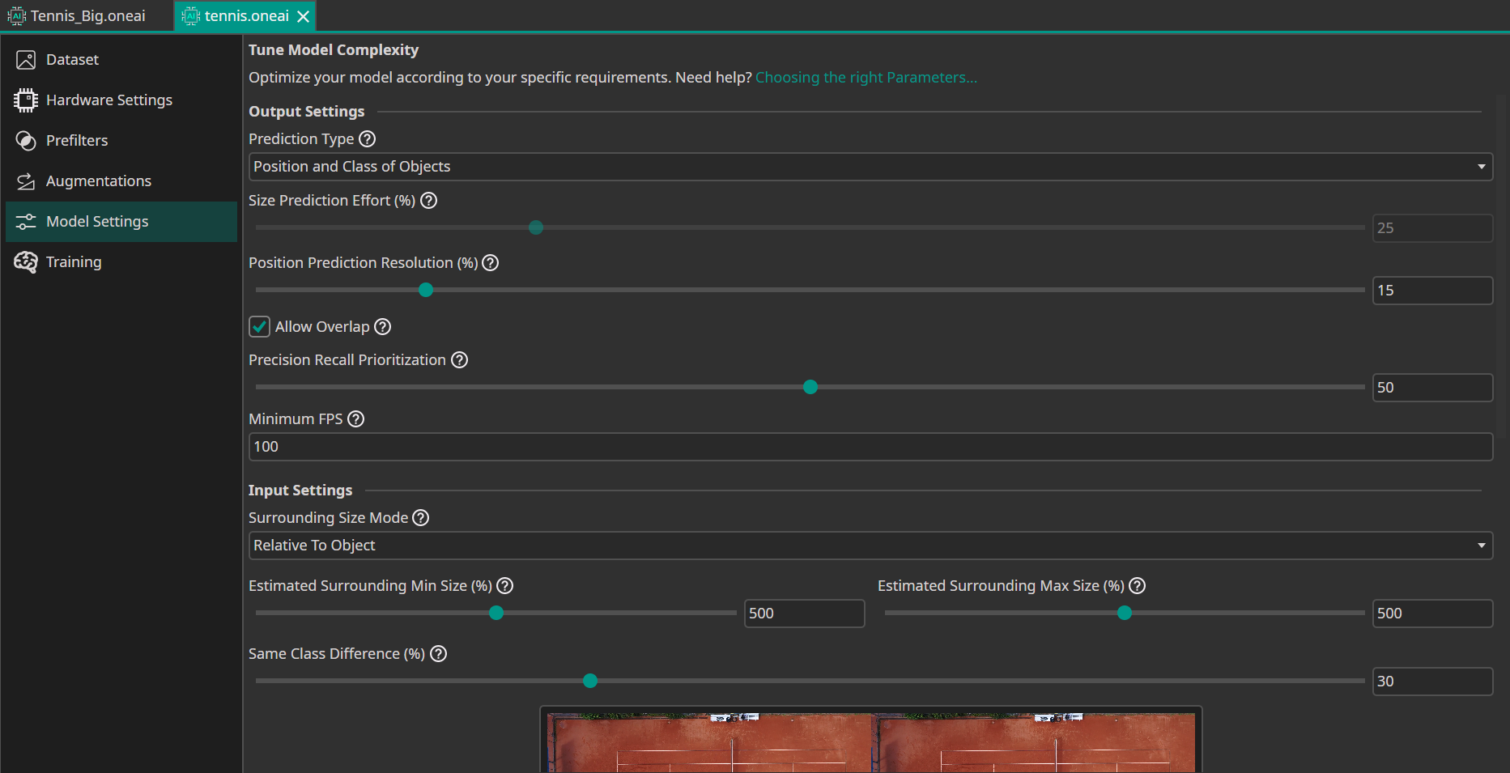The image size is (1510, 773).
Task: Click the Minimum FPS help icon
Action: 356,418
